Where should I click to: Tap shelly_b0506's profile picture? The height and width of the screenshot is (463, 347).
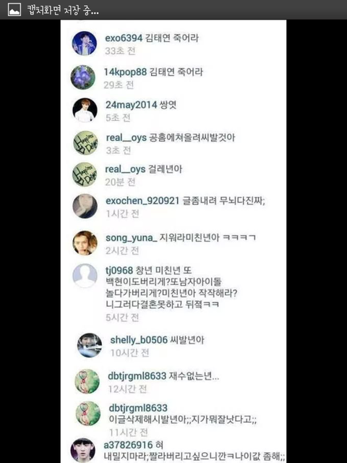tap(90, 345)
